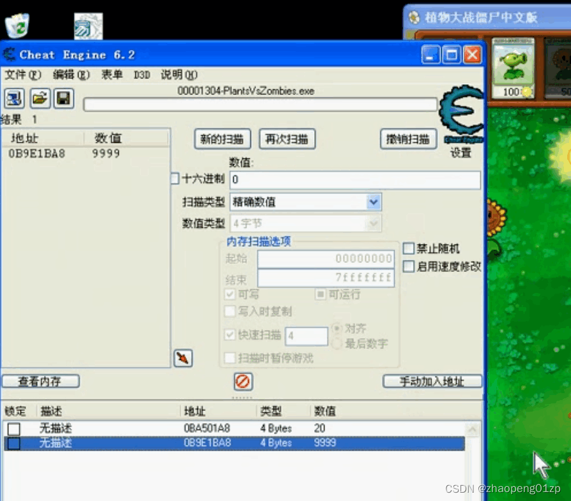Click the fast scan alignment value field
Image resolution: width=571 pixels, height=501 pixels.
click(307, 336)
